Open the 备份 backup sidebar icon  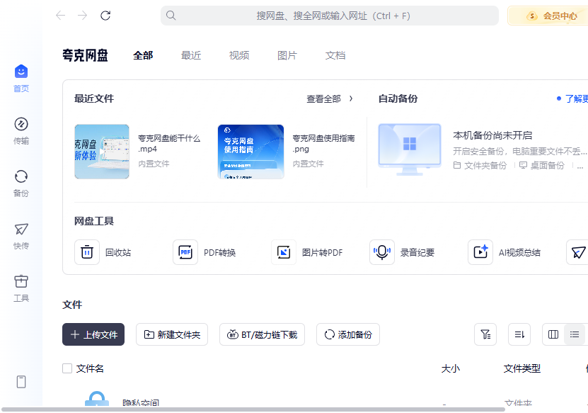[21, 176]
